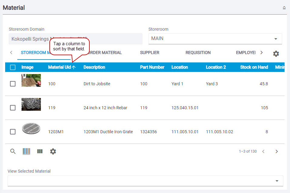Viewport: 290px width, 193px height.
Task: Switch to the Supplier tab
Action: [149, 53]
